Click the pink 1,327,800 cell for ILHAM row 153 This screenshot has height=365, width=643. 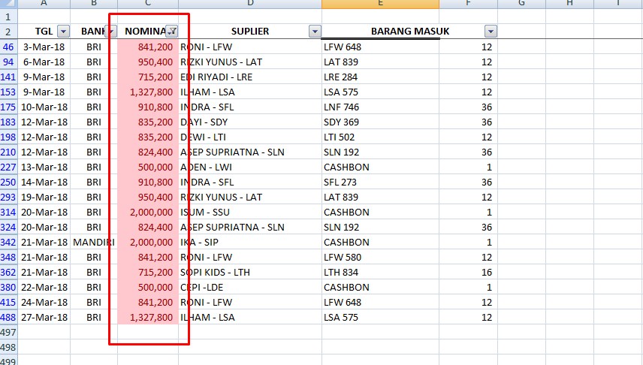(x=147, y=92)
